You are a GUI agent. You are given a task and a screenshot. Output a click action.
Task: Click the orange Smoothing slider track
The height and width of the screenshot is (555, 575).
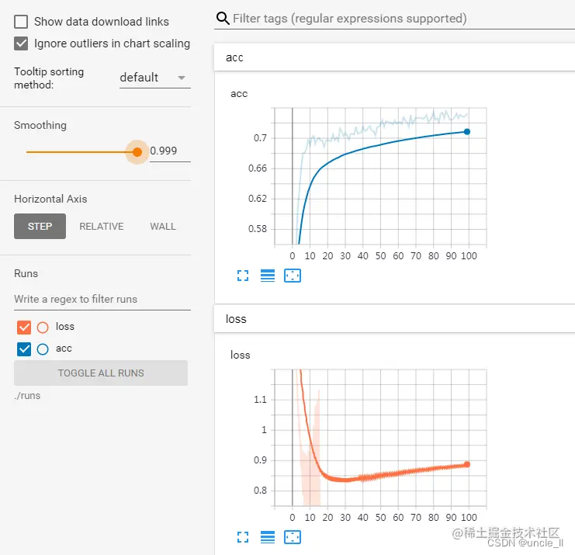coord(79,152)
